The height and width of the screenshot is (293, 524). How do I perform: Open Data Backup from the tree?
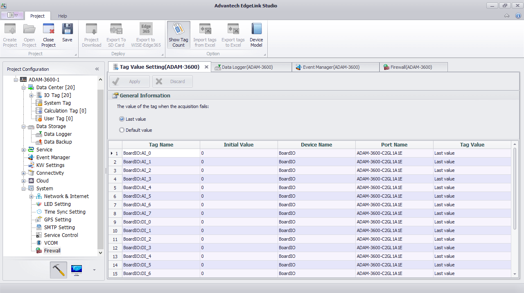(x=58, y=142)
